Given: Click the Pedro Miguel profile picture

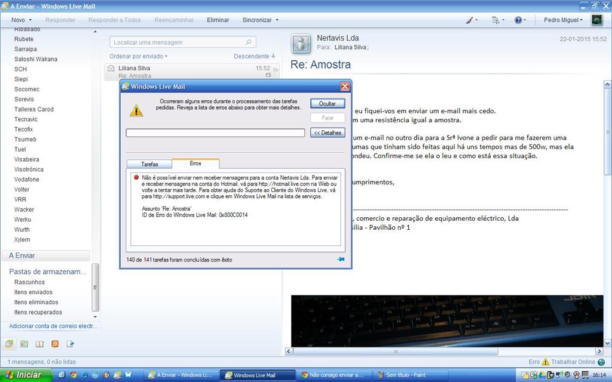Looking at the screenshot, I should point(596,20).
